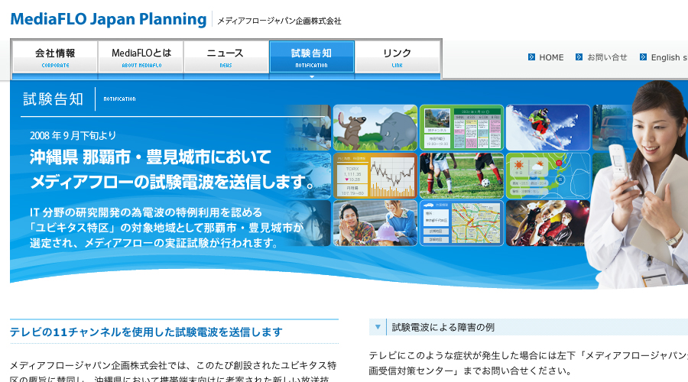Open the HOME link

[x=551, y=57]
